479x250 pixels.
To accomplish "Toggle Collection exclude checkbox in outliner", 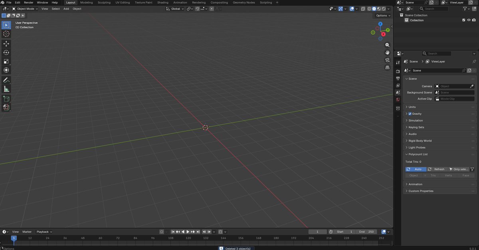I will [x=463, y=20].
